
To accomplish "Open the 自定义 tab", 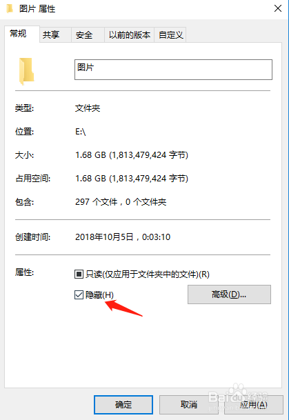I will pos(170,34).
